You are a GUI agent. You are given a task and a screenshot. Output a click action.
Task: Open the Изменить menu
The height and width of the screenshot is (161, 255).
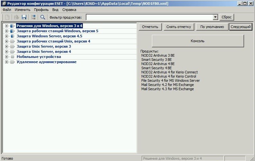point(22,10)
